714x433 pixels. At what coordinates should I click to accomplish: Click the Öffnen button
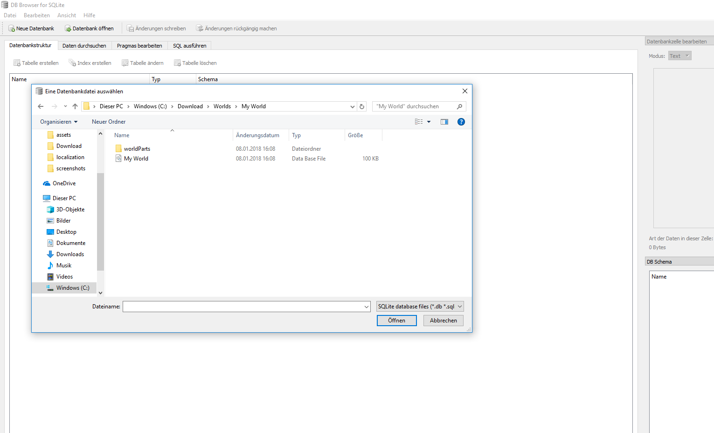tap(396, 321)
